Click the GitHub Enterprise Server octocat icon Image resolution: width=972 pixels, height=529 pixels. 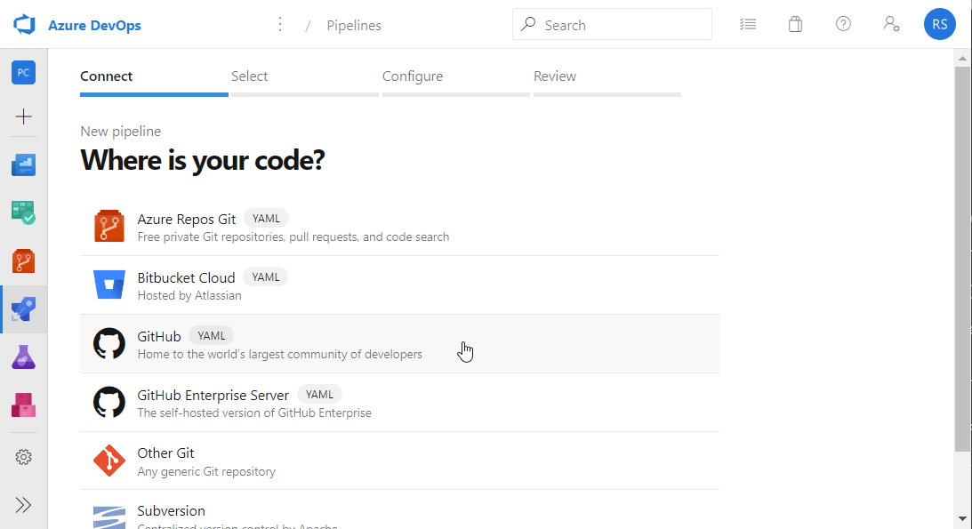(109, 402)
